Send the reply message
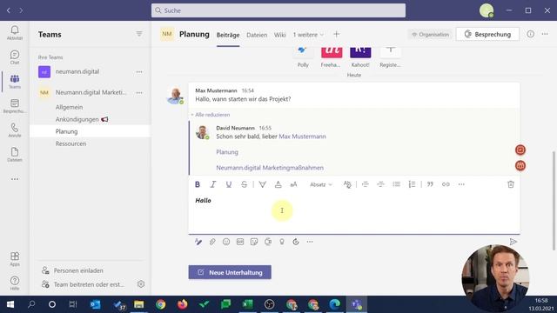 coord(513,242)
